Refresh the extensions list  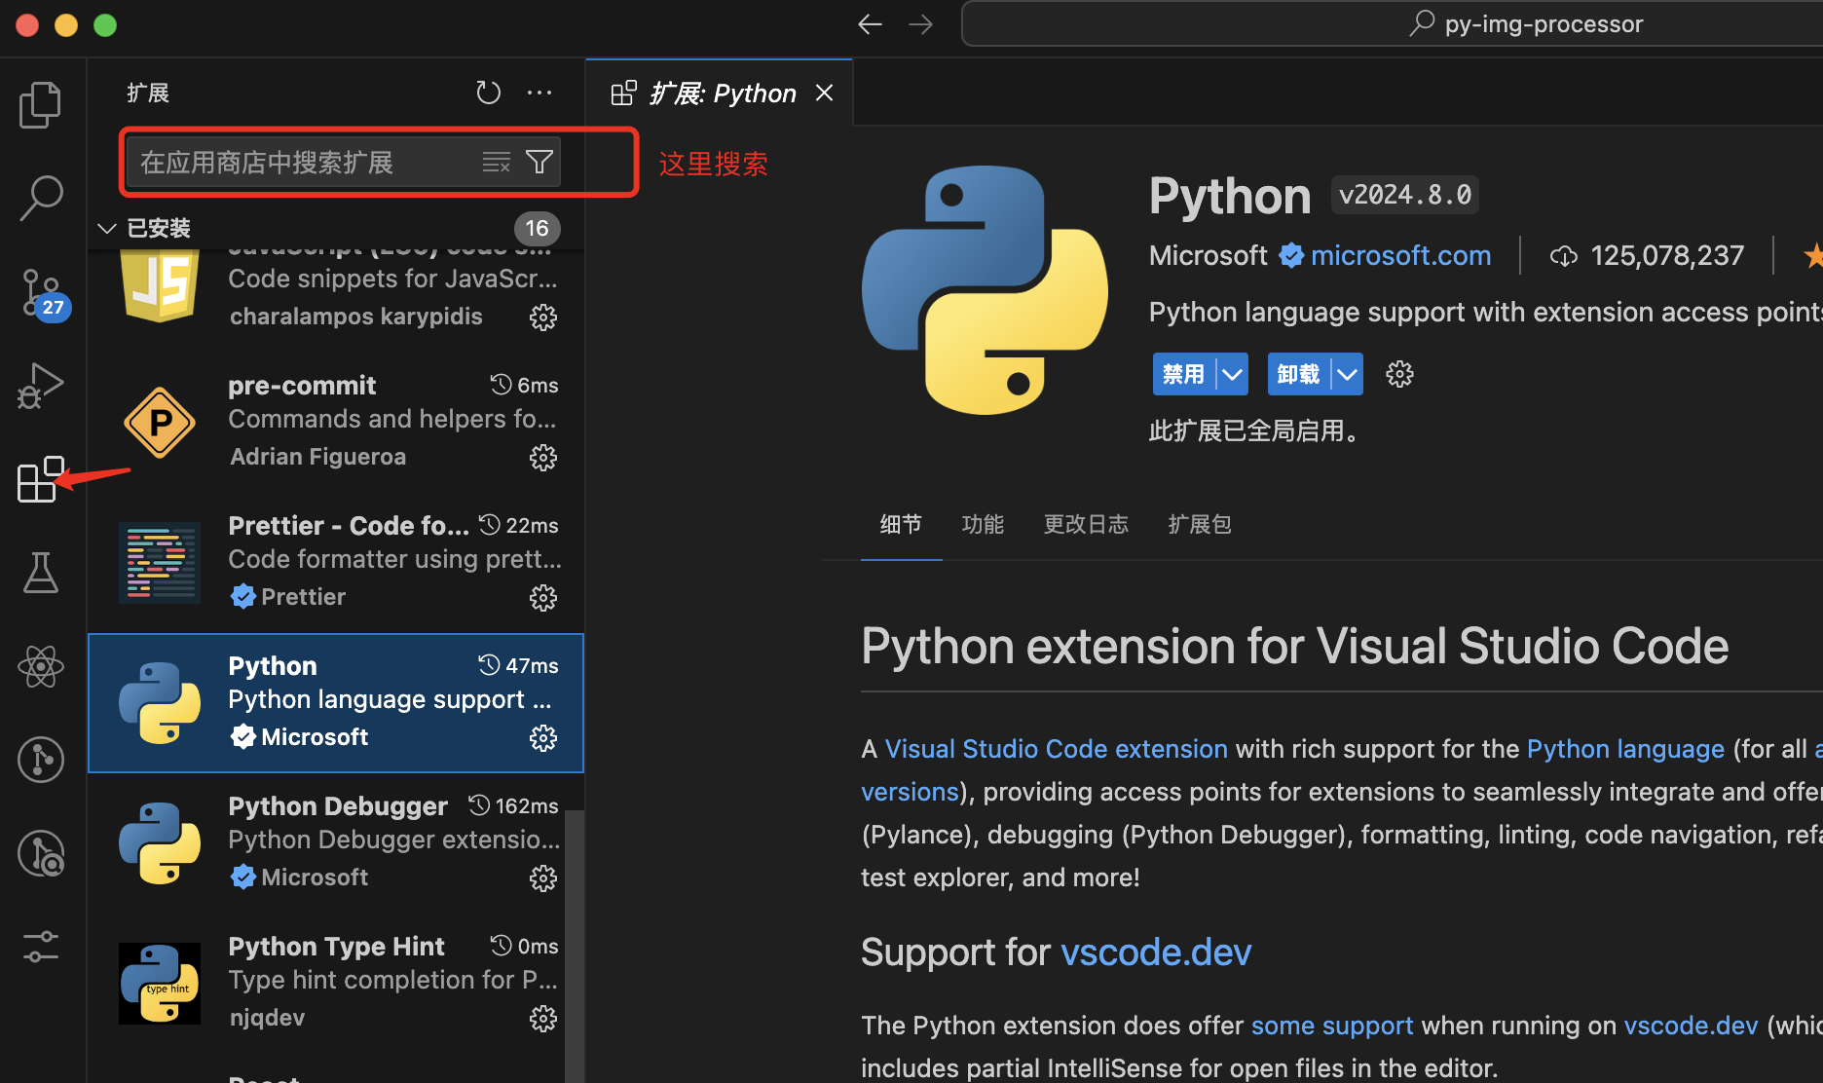click(x=488, y=93)
